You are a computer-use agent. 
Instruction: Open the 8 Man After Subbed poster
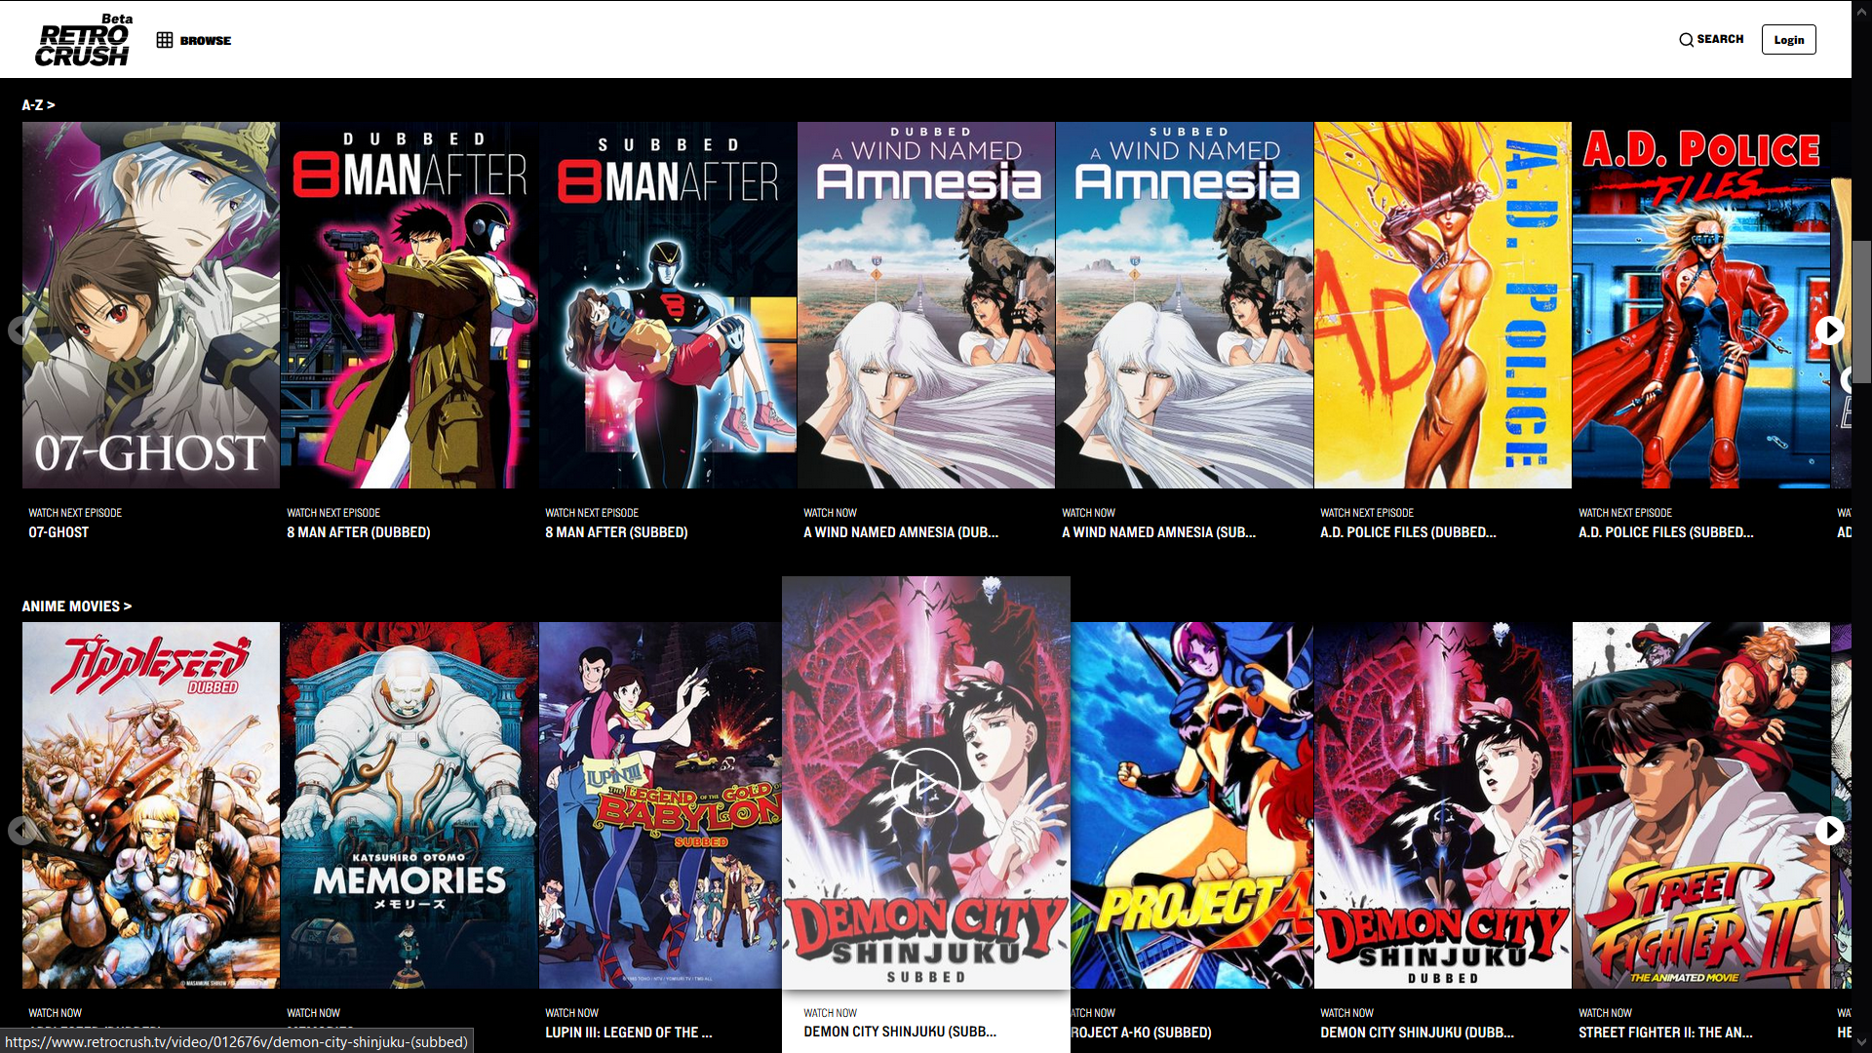coord(668,305)
